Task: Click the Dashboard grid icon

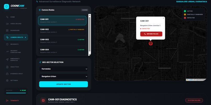Action: tap(7, 31)
